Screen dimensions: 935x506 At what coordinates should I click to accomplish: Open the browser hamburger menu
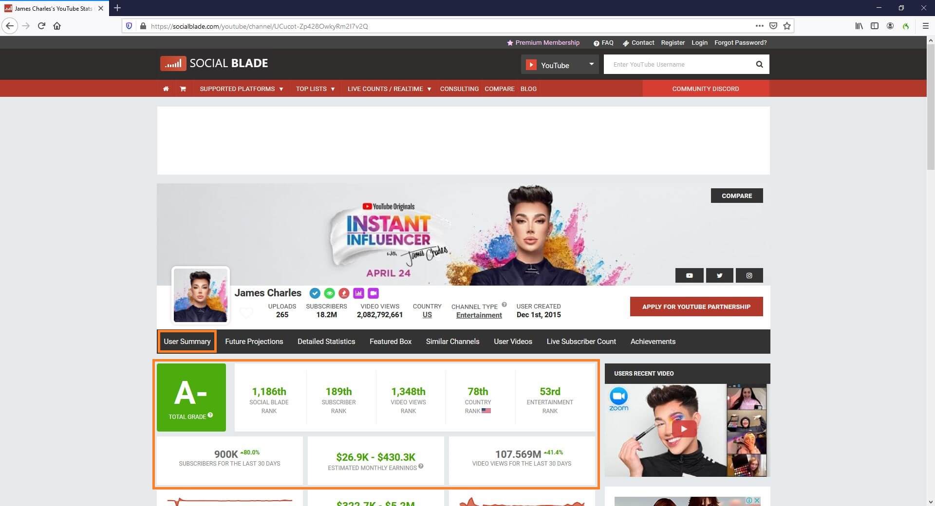(926, 26)
